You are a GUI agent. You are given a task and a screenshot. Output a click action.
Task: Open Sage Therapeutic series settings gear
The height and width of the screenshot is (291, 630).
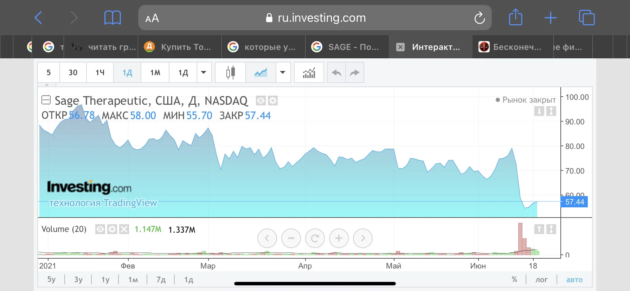pos(273,101)
